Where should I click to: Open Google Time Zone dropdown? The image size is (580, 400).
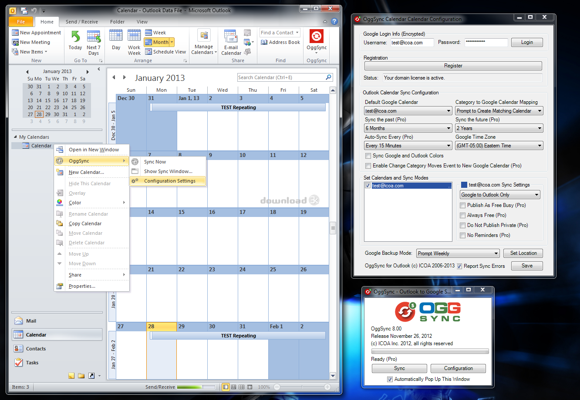click(x=499, y=146)
